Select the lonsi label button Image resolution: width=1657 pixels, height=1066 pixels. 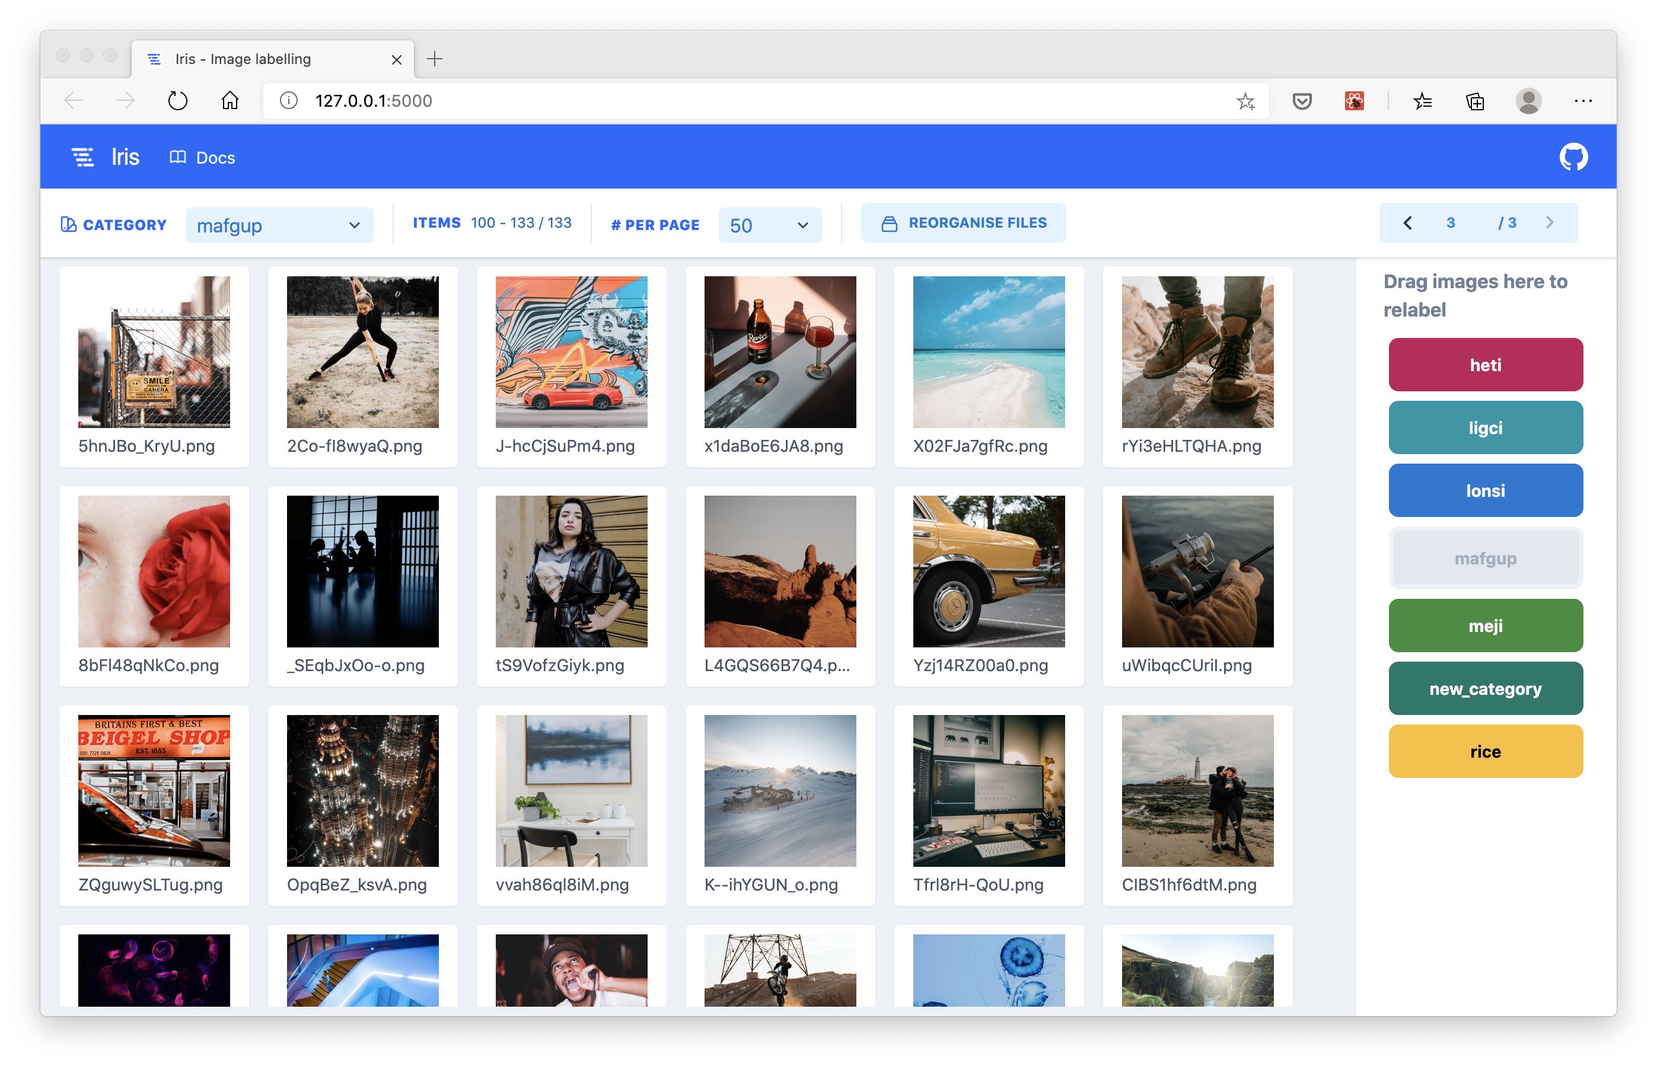[x=1485, y=491]
